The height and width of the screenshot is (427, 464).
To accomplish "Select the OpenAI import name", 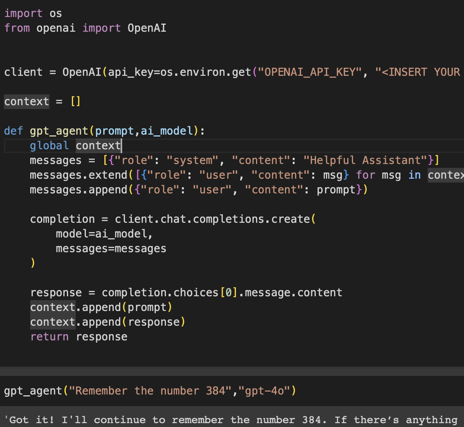I will (147, 27).
